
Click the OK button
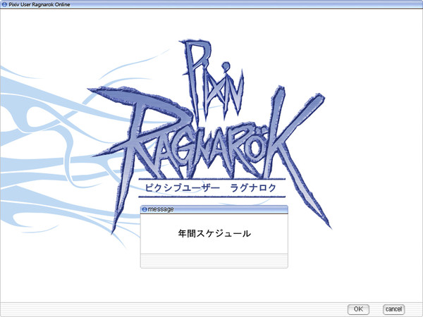[358, 309]
